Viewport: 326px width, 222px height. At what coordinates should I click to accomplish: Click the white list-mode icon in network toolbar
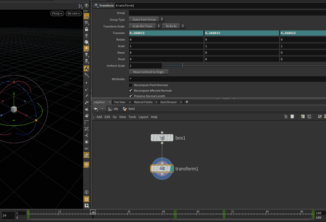[x=292, y=116]
